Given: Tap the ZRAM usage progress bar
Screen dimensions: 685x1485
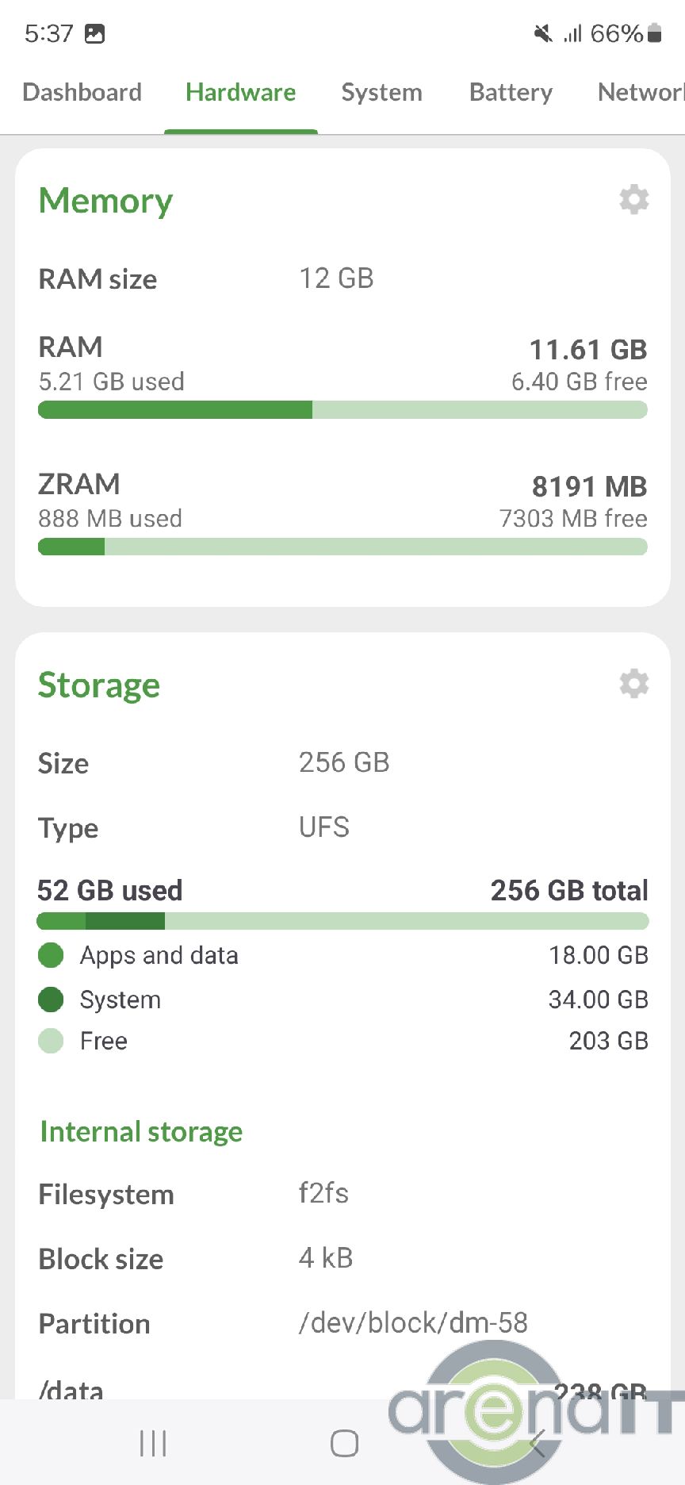Looking at the screenshot, I should [342, 547].
